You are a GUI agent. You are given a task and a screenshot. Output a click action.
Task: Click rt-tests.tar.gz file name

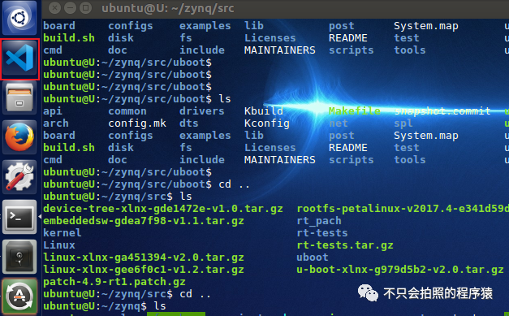point(345,245)
